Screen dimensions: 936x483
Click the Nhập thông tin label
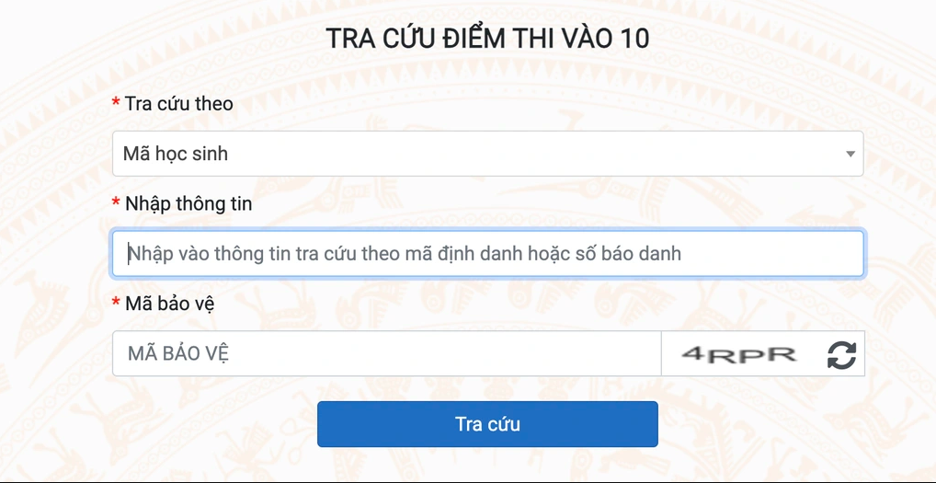click(x=188, y=203)
